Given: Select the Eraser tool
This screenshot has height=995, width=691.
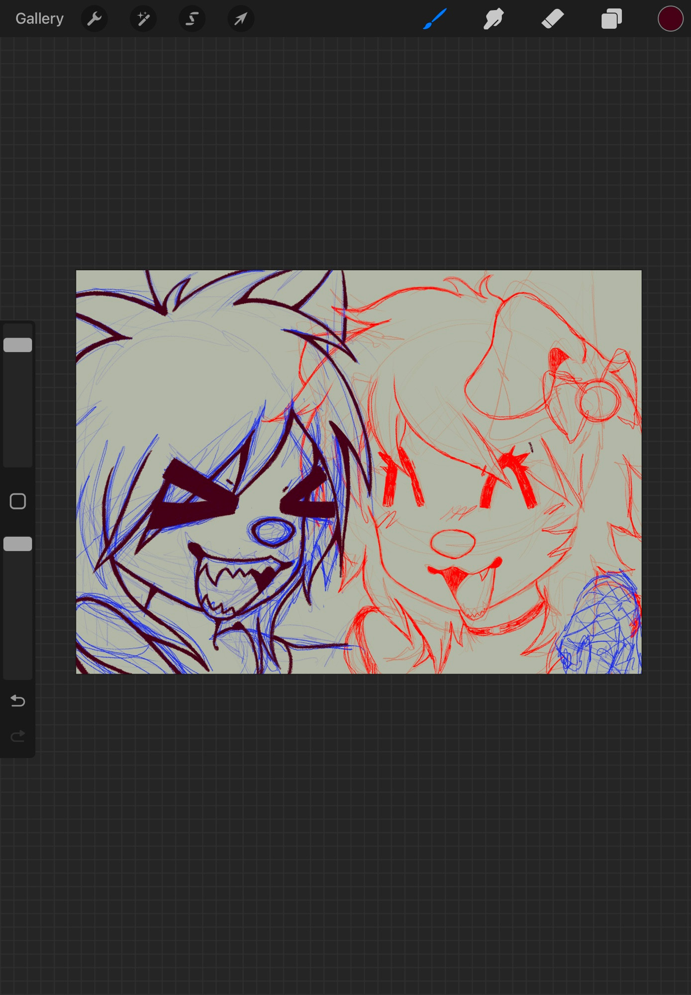Looking at the screenshot, I should [553, 19].
